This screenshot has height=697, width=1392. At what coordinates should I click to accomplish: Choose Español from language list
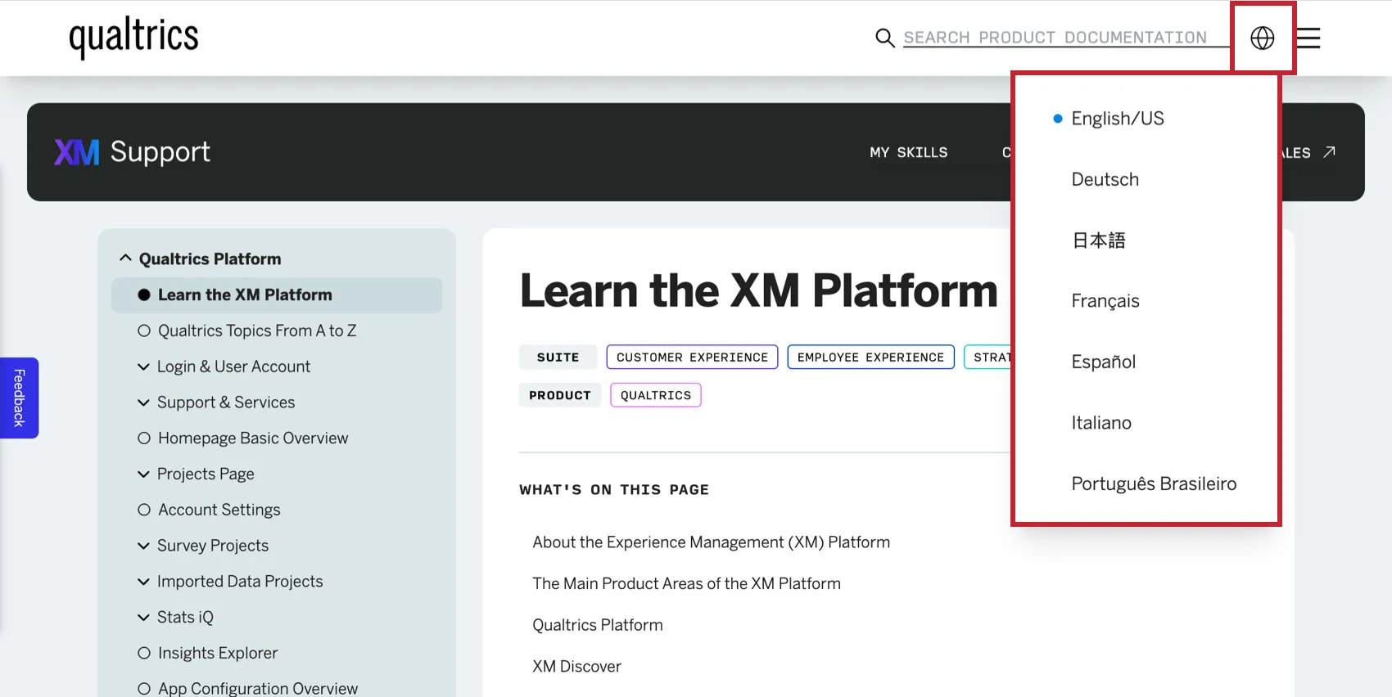click(x=1103, y=362)
